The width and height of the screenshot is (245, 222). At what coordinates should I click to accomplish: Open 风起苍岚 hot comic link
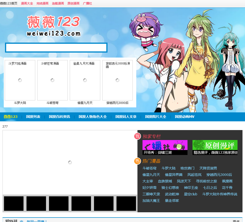click(194, 175)
